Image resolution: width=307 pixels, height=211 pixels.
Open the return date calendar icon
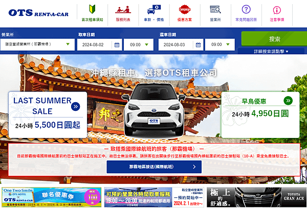tap(198, 45)
